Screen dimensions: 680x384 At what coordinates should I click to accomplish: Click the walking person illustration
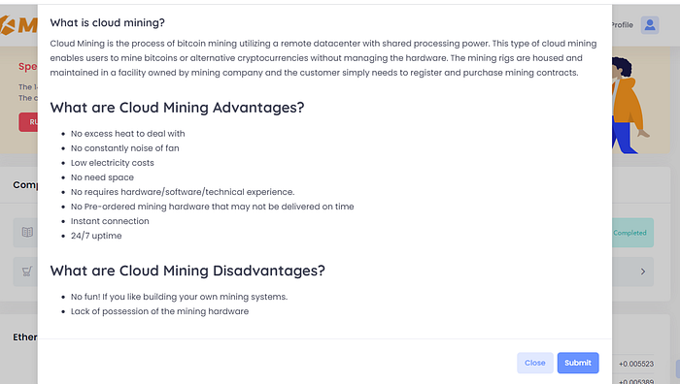point(628,105)
